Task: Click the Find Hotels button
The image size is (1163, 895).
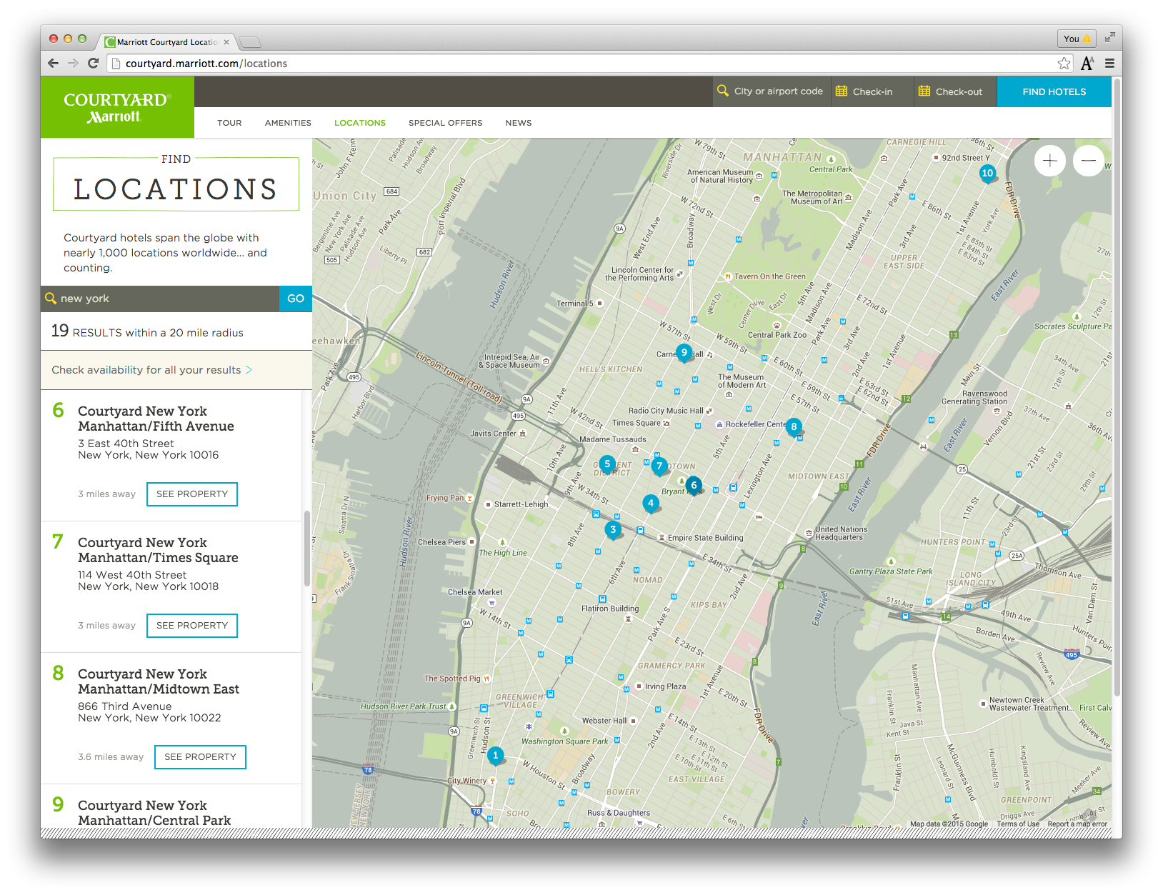Action: [1054, 91]
